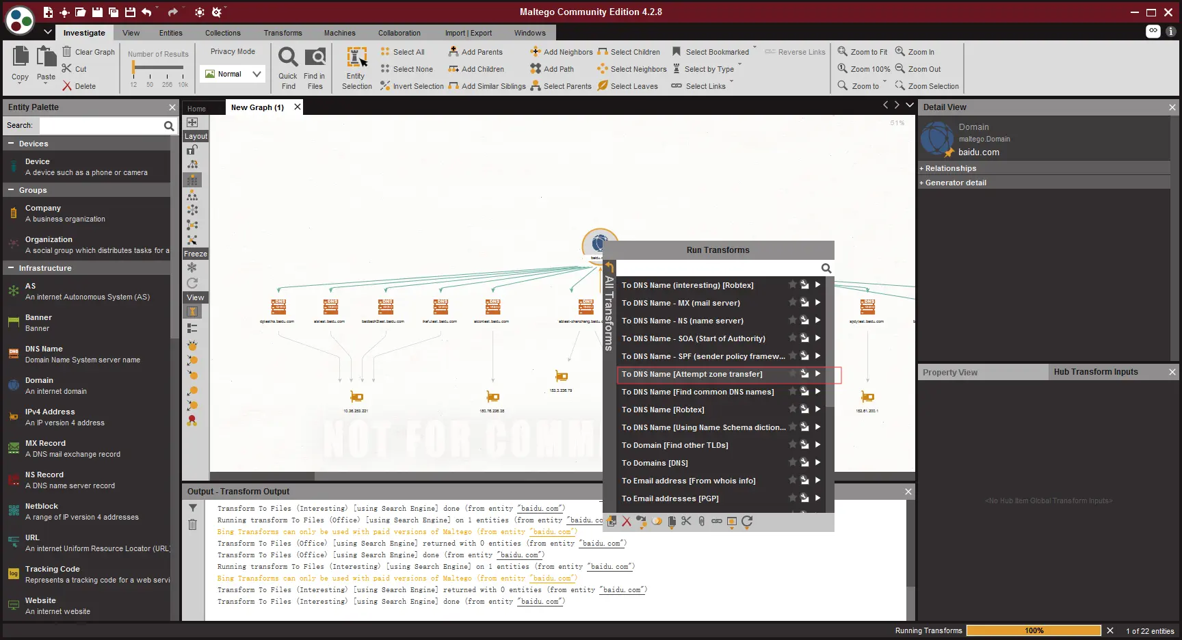Configure To Email address [From whois info] transform
The height and width of the screenshot is (640, 1182).
pyautogui.click(x=805, y=480)
